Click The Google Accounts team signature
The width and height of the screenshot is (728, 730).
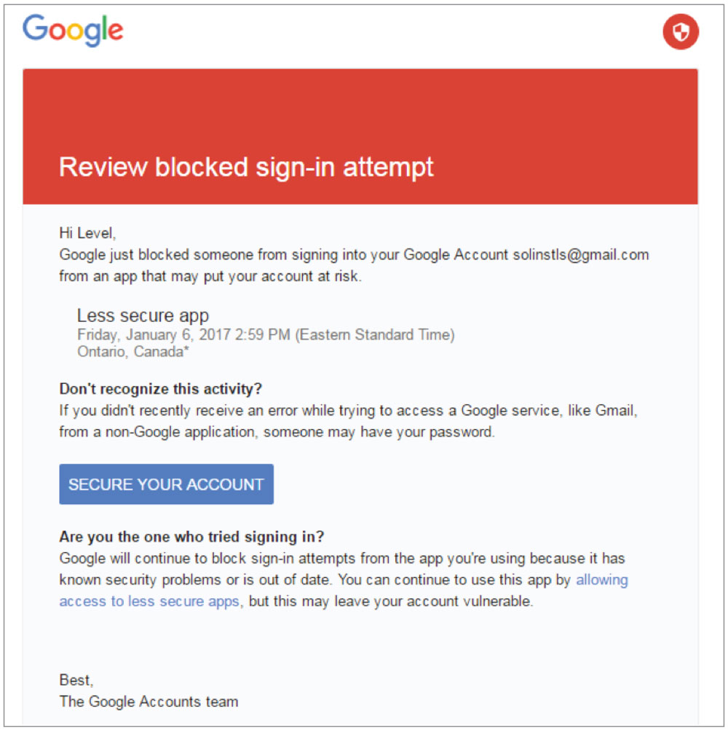149,702
